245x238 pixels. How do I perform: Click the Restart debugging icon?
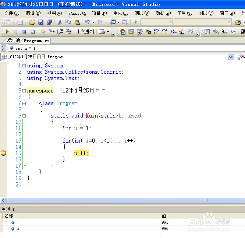[x=32, y=32]
